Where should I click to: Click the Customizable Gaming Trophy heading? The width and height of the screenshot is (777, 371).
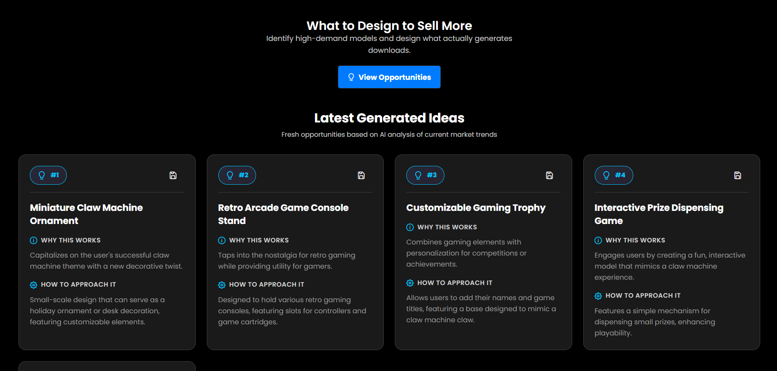coord(476,208)
